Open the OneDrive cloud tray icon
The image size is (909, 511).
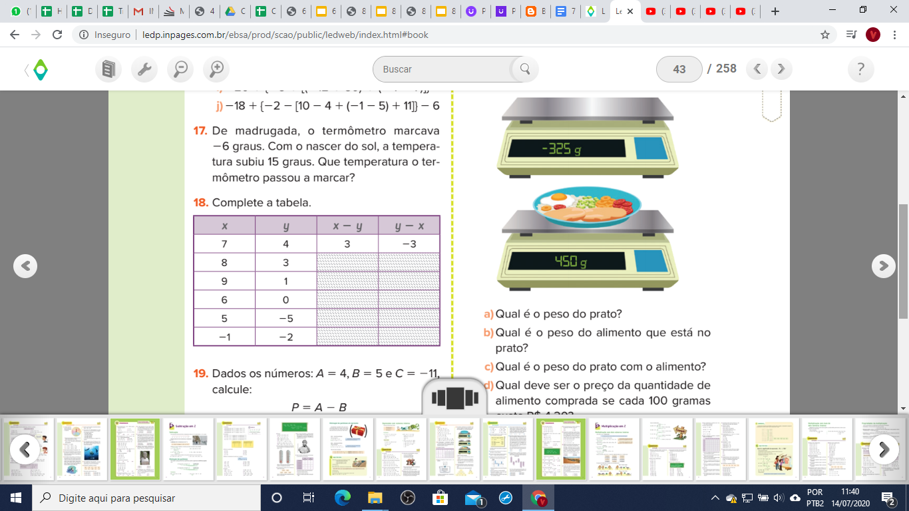pyautogui.click(x=795, y=498)
